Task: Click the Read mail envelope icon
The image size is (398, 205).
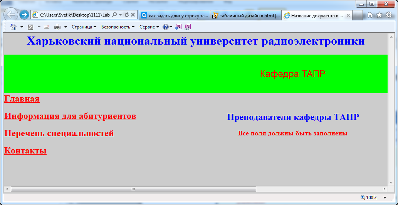Action: pos(47,27)
